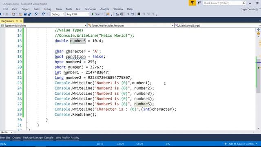Image resolution: width=261 pixels, height=147 pixels.
Task: Click the Find in Files icon
Action: point(108,14)
